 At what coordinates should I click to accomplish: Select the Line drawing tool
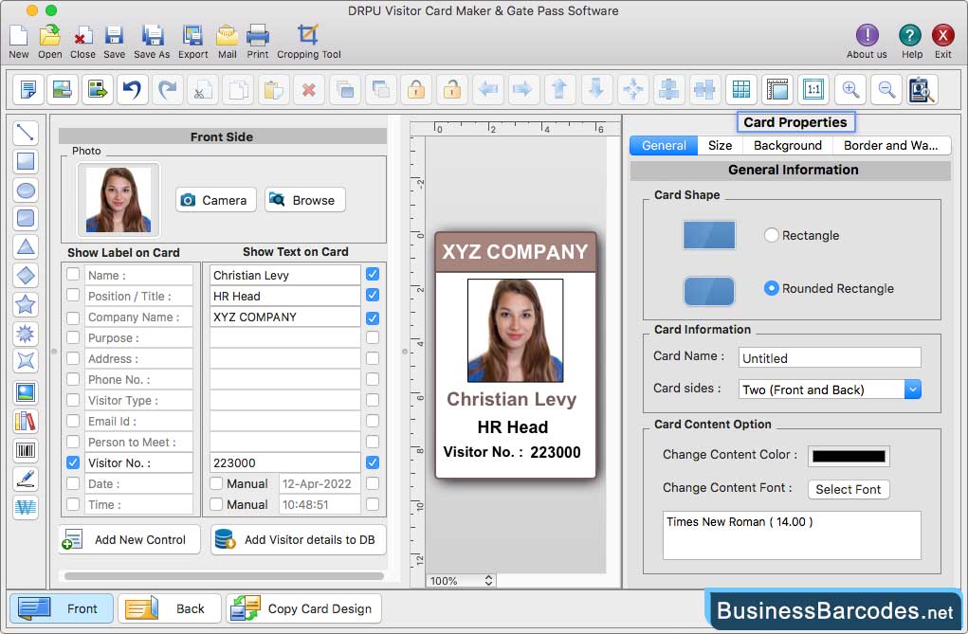pyautogui.click(x=26, y=132)
